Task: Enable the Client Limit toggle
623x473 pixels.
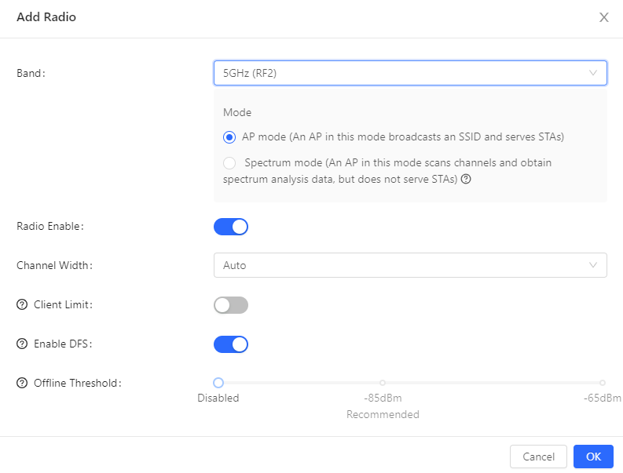Action: tap(231, 305)
